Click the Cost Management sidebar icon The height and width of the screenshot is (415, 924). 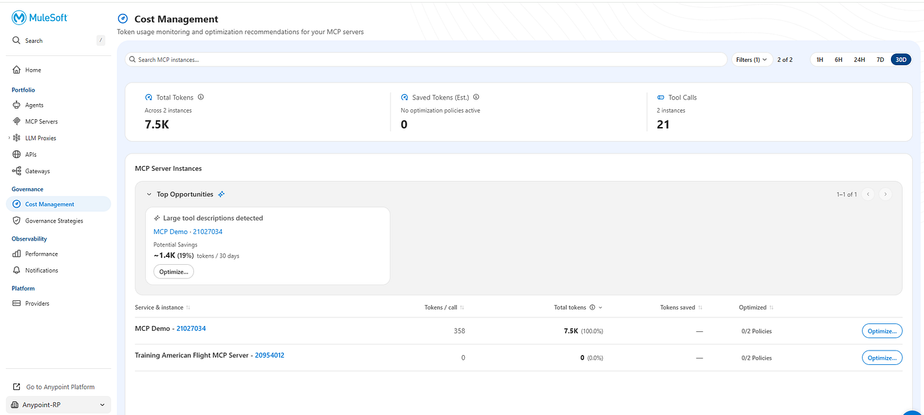(x=17, y=204)
